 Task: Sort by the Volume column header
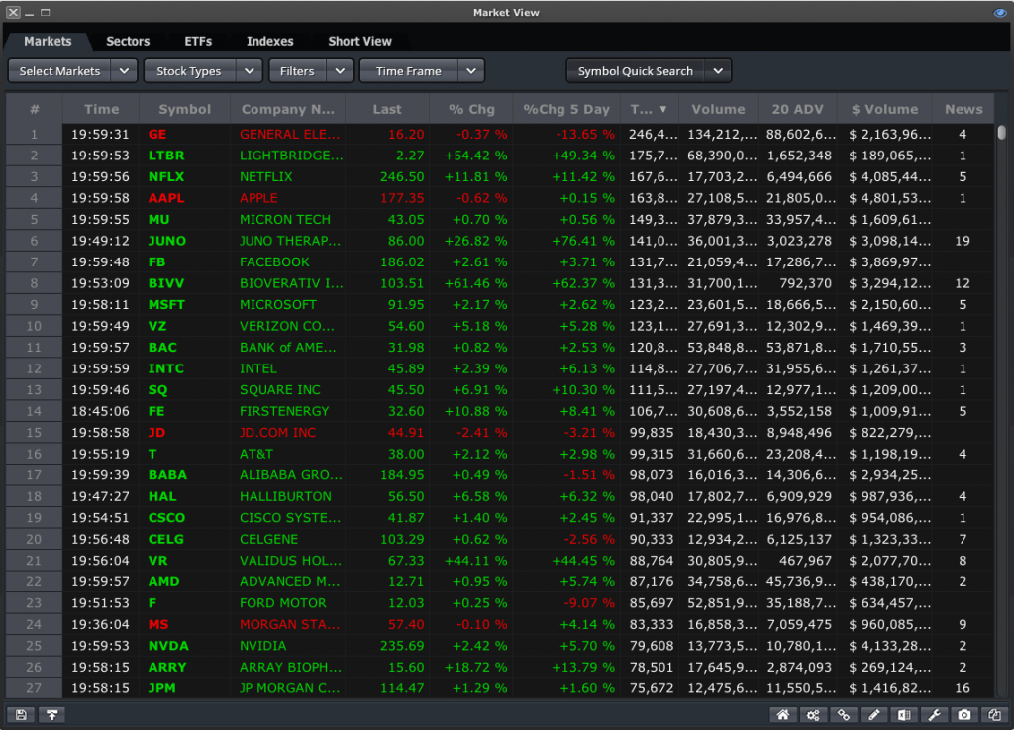717,108
